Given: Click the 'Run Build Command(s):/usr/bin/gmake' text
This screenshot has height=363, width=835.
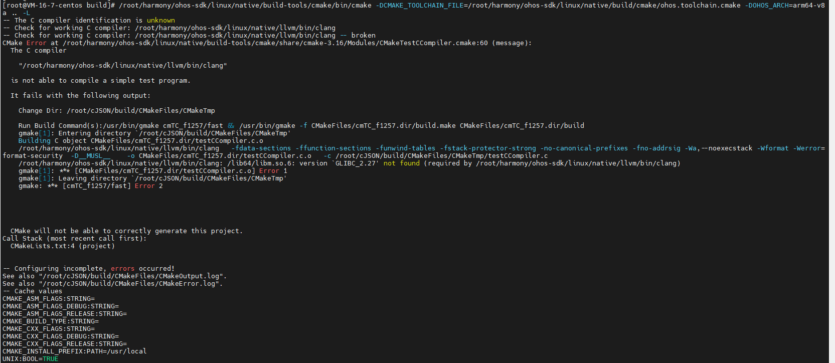Looking at the screenshot, I should click(x=89, y=126).
